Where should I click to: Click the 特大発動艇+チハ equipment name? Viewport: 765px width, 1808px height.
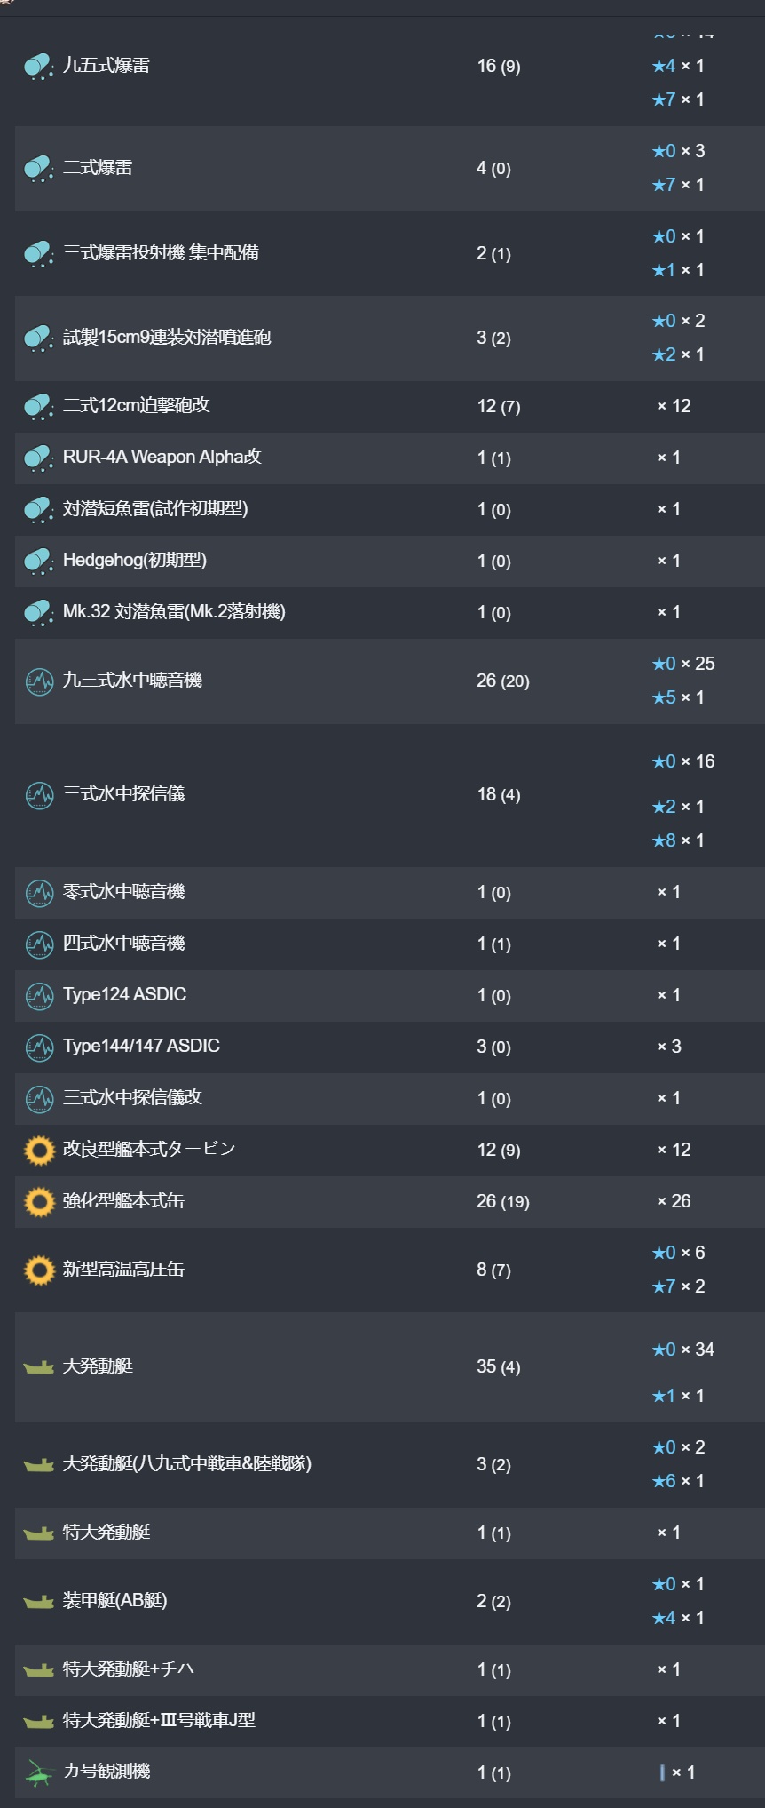point(129,1669)
